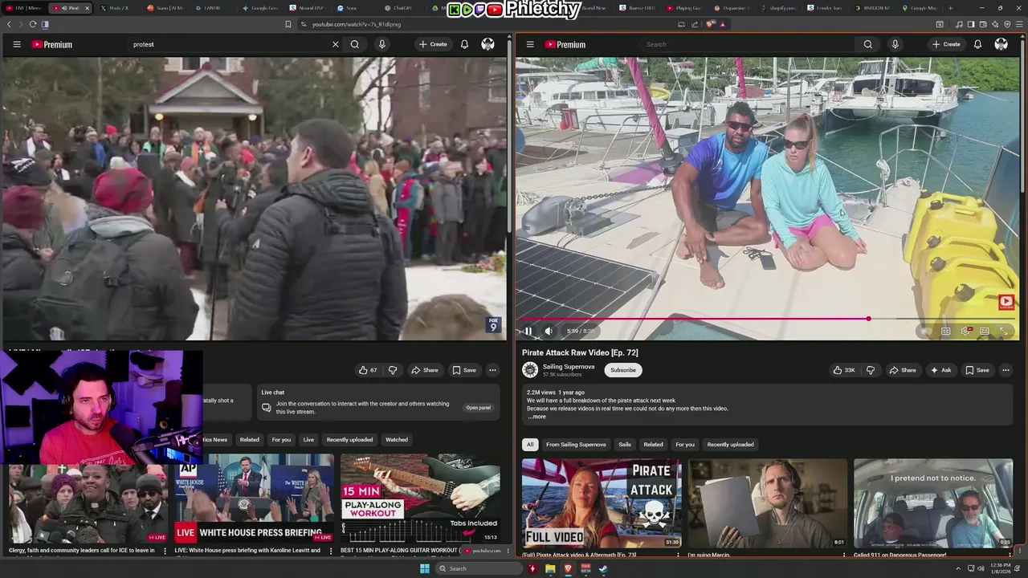The height and width of the screenshot is (578, 1028).
Task: Open notifications bell in left YouTube window
Action: 464,44
